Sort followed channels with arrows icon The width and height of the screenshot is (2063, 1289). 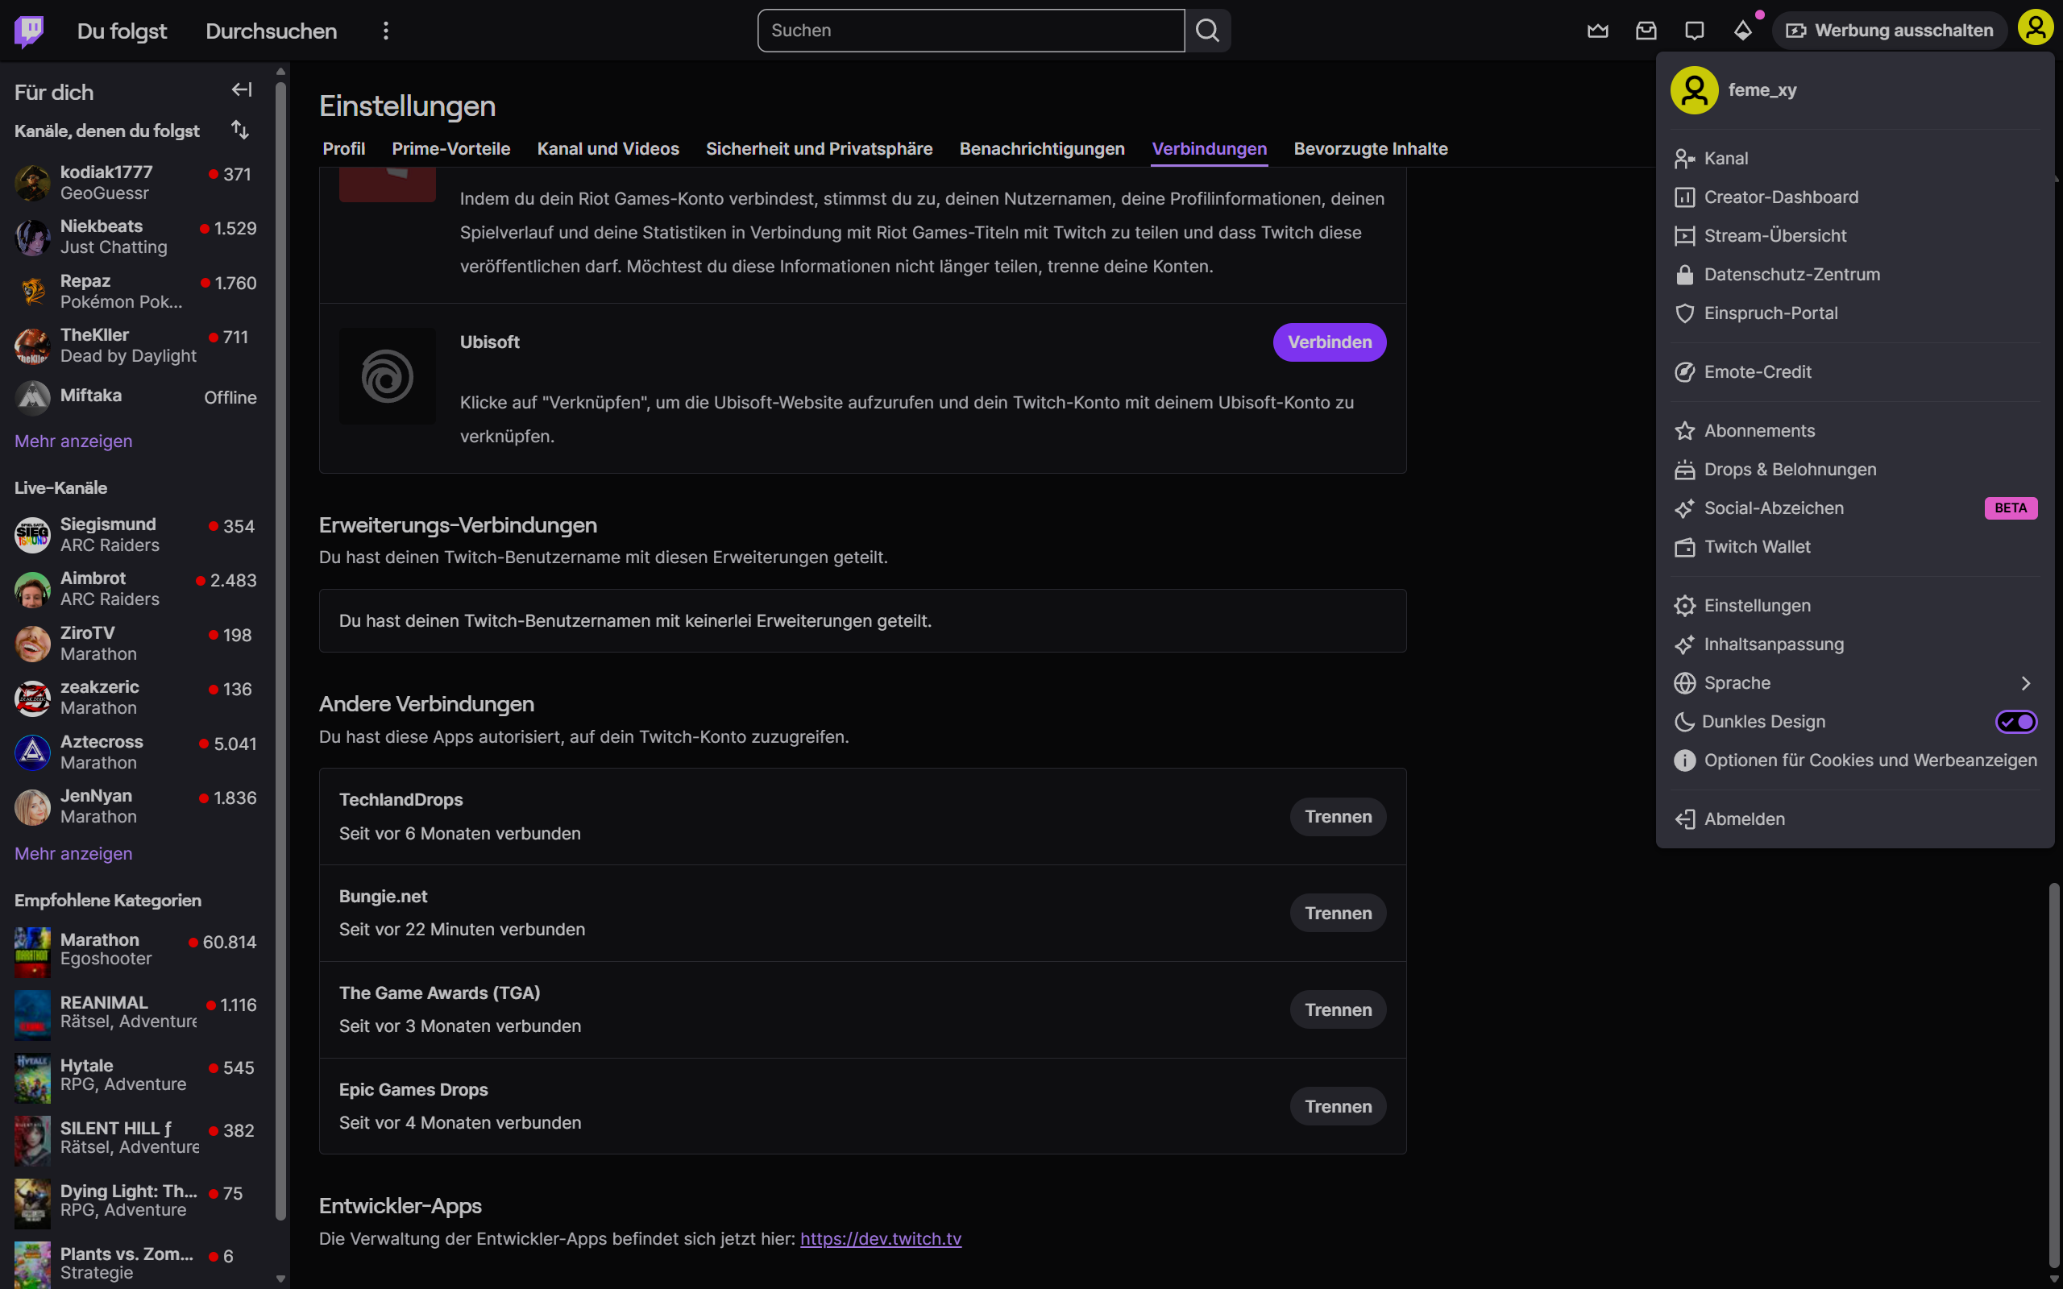click(239, 130)
